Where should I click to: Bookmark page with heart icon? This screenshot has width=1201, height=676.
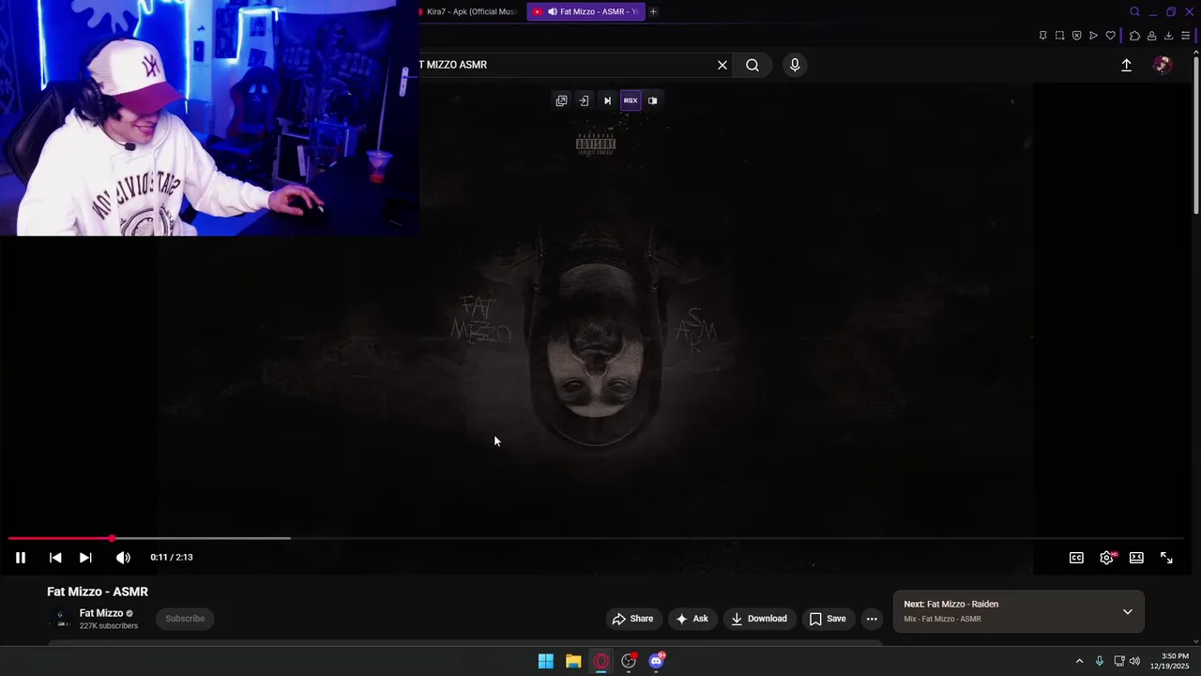(1110, 36)
